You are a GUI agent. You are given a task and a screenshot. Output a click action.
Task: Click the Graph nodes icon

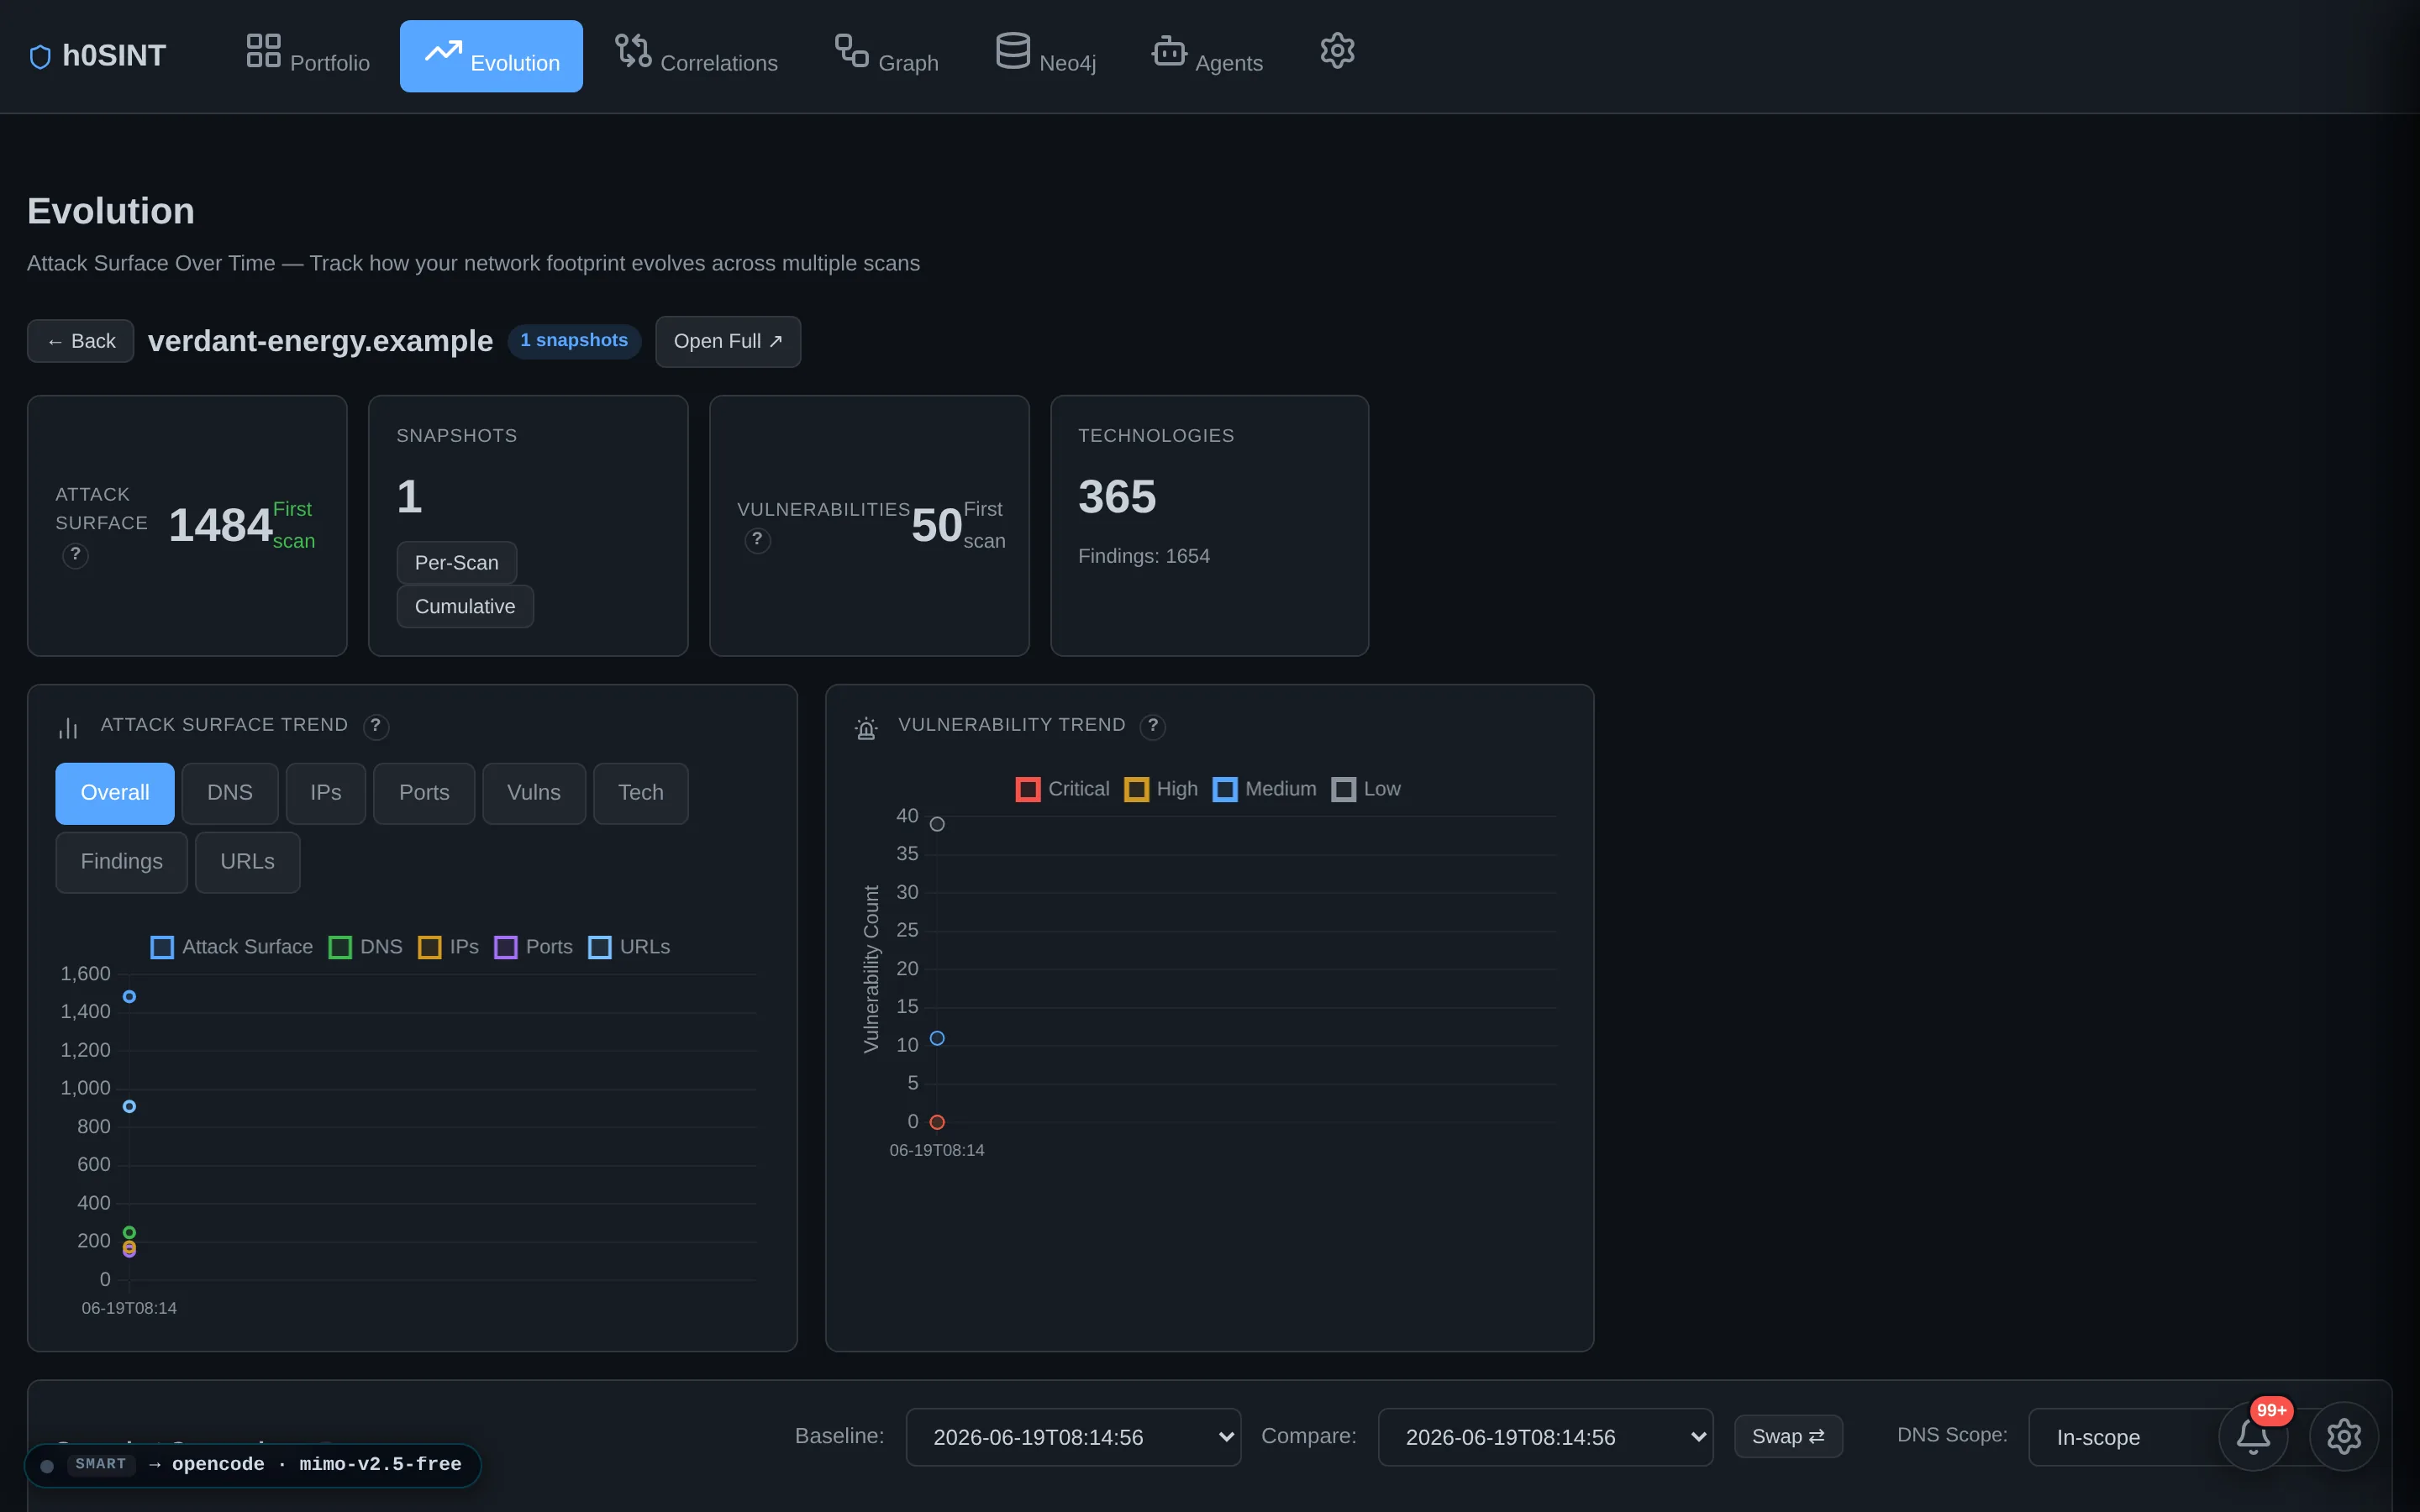coord(852,50)
